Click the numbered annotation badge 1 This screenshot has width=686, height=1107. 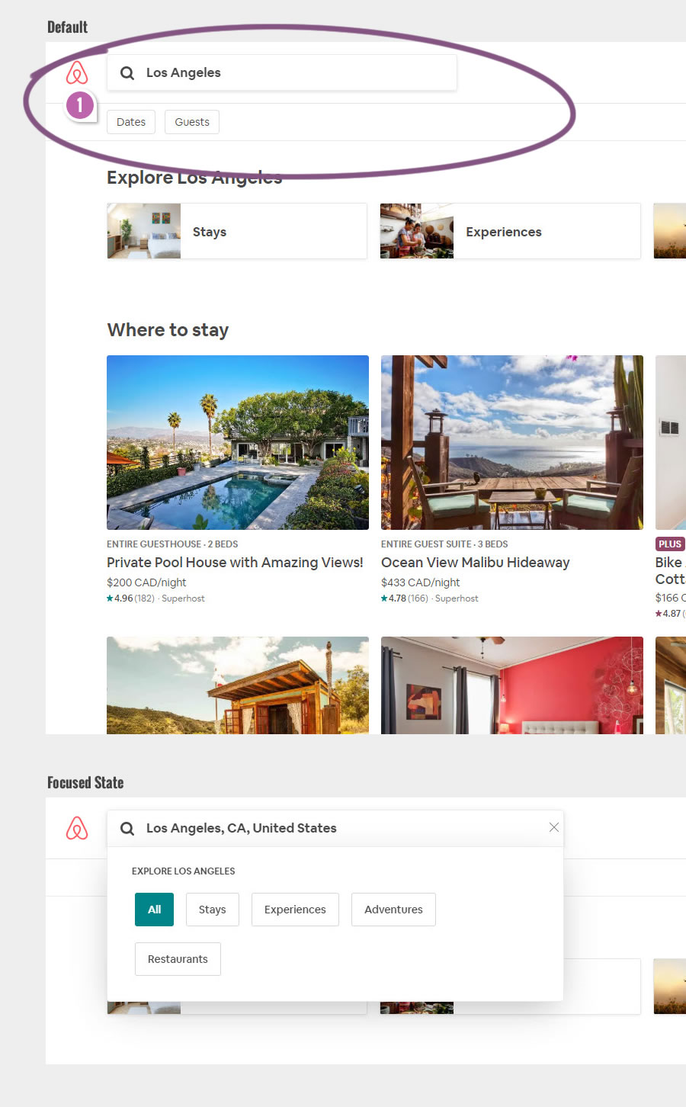coord(80,105)
